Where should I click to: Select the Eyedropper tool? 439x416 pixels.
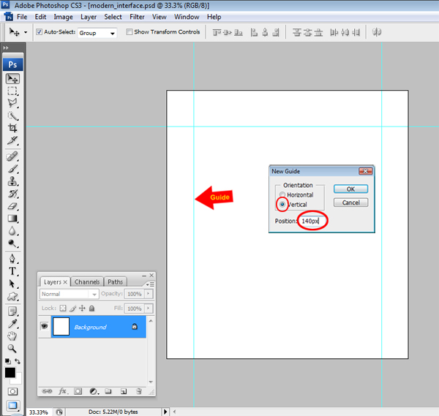(x=12, y=324)
